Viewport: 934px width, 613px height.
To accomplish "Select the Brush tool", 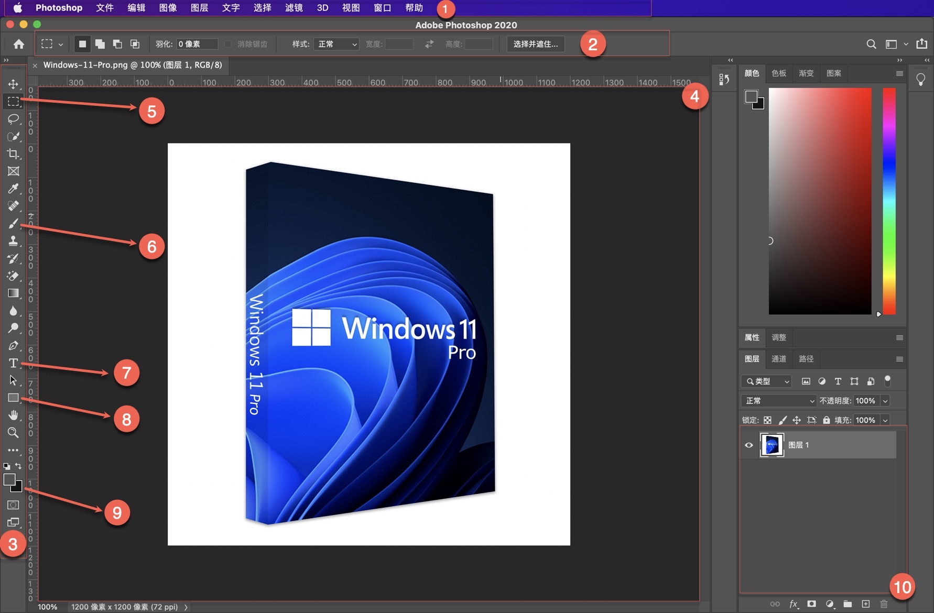I will [13, 224].
